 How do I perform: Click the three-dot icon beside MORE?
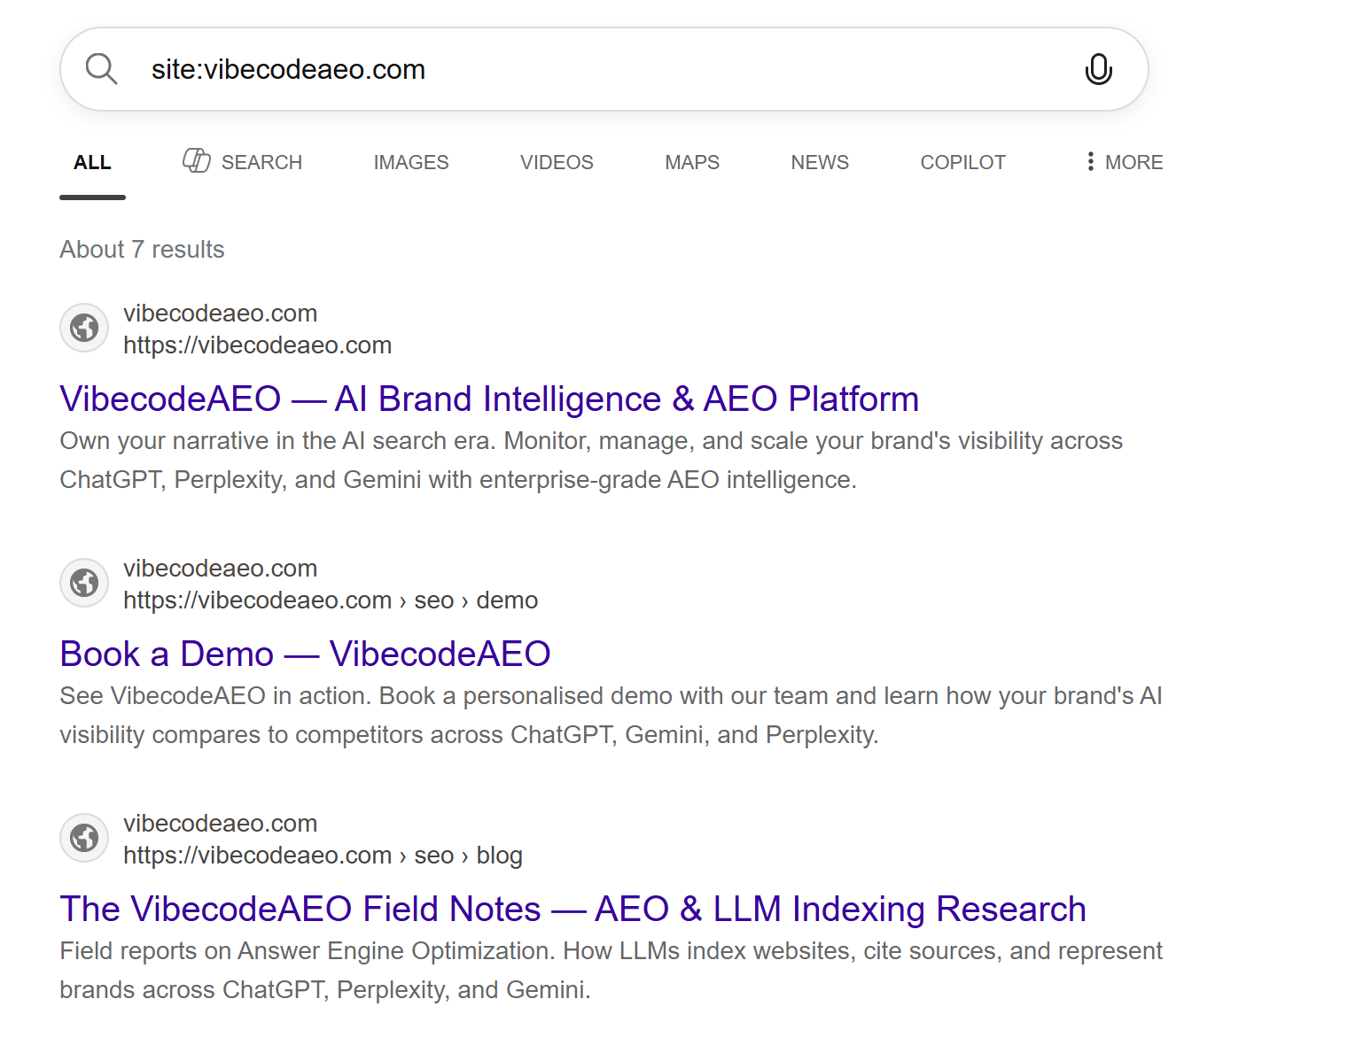[x=1090, y=161]
